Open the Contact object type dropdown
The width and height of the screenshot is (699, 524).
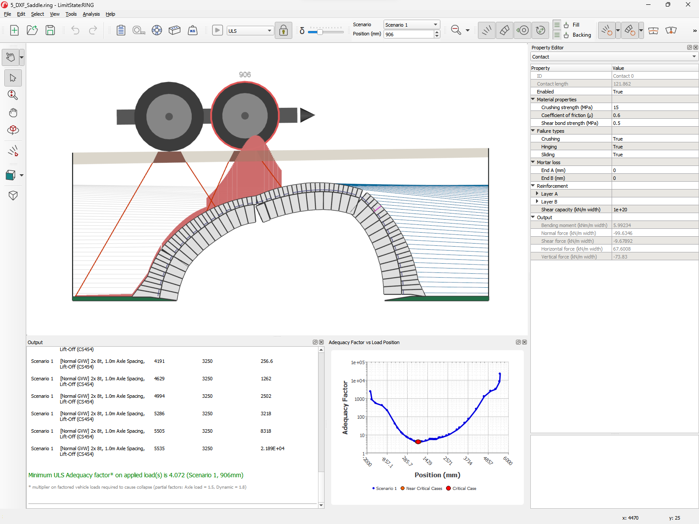coord(614,57)
